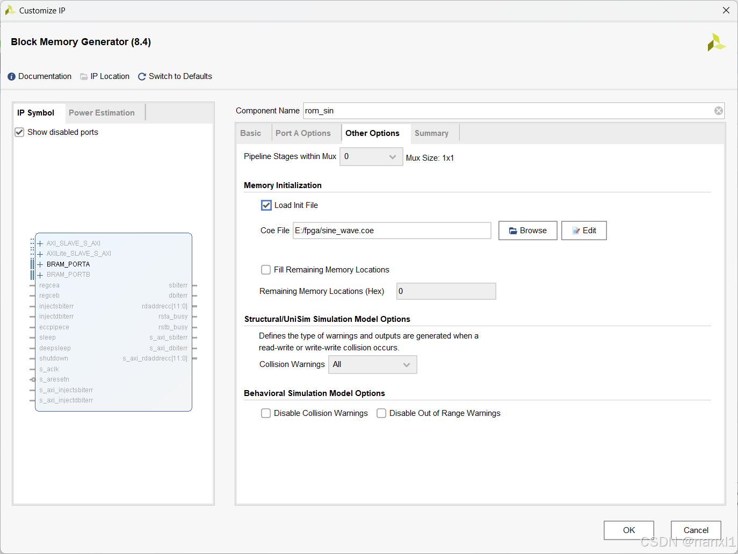This screenshot has height=554, width=738.
Task: Click the deepsleep port label
Action: coord(55,348)
